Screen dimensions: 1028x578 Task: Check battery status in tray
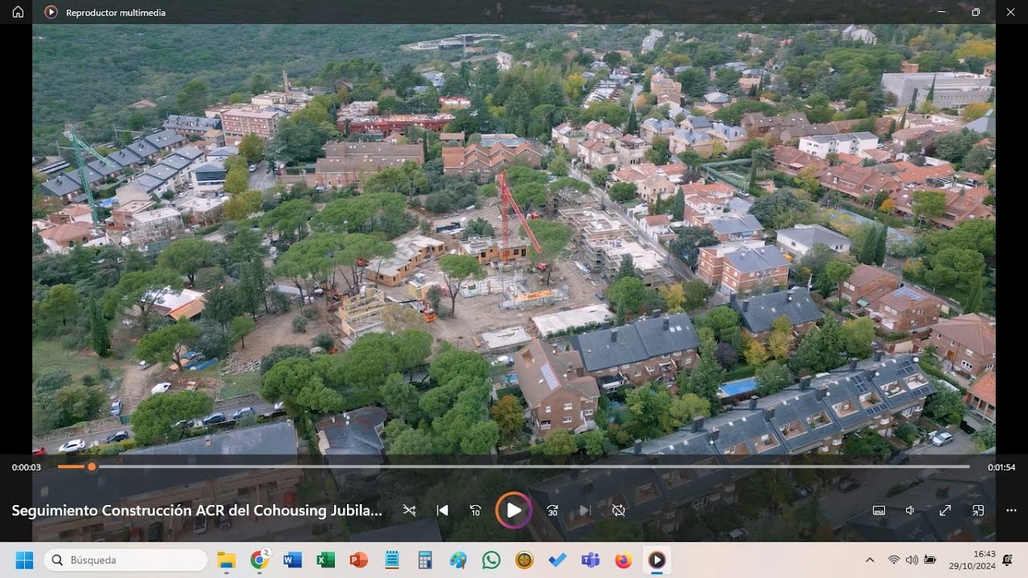coord(930,560)
